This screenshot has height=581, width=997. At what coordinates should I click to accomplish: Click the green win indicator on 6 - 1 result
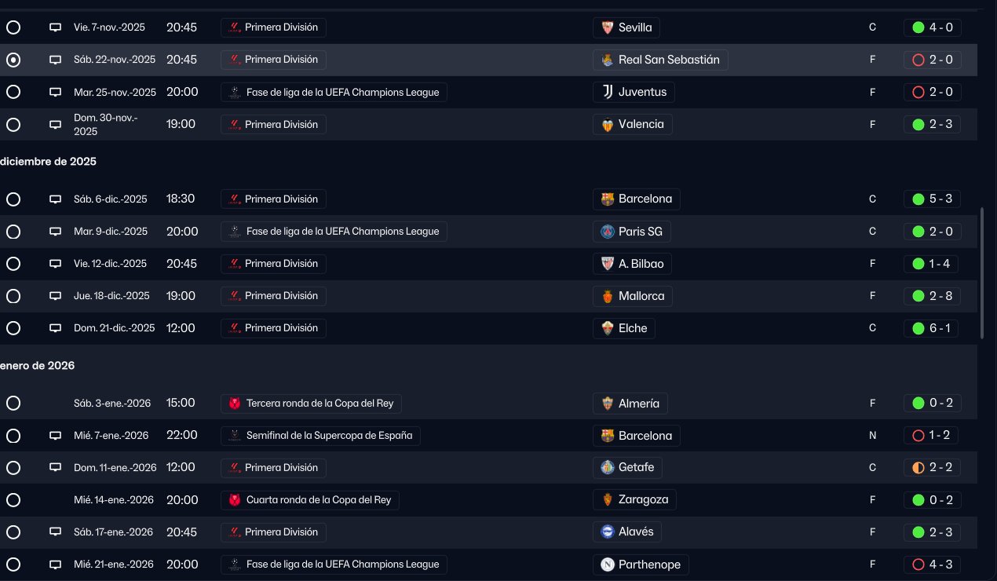click(x=918, y=328)
